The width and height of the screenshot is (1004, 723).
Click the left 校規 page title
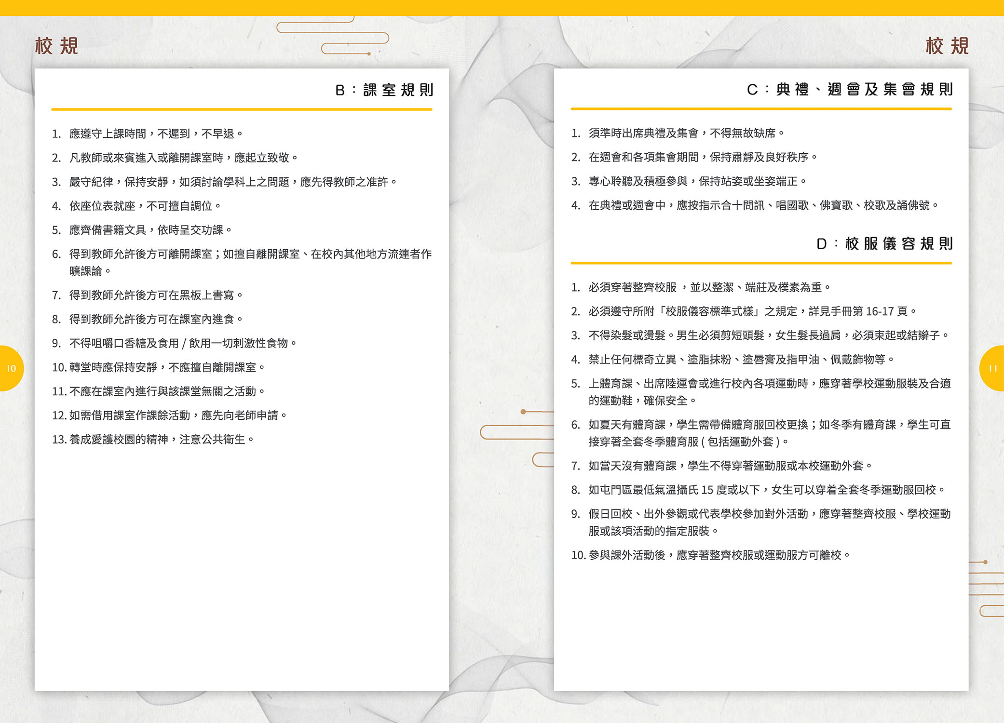56,46
